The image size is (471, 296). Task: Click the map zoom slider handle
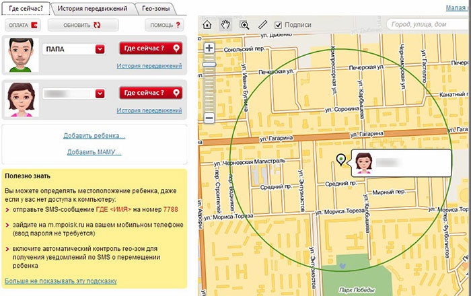pos(209,64)
